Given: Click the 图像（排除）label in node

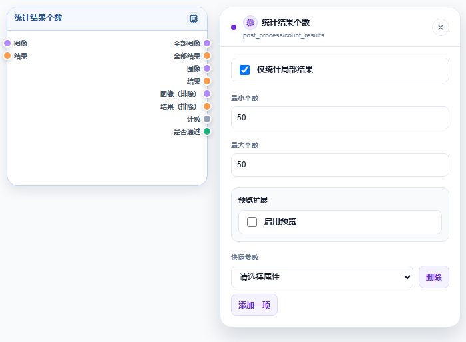Looking at the screenshot, I should click(180, 94).
